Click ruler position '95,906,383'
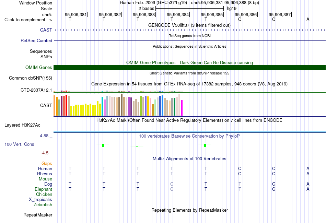The width and height of the screenshot is (326, 223). tap(144, 14)
